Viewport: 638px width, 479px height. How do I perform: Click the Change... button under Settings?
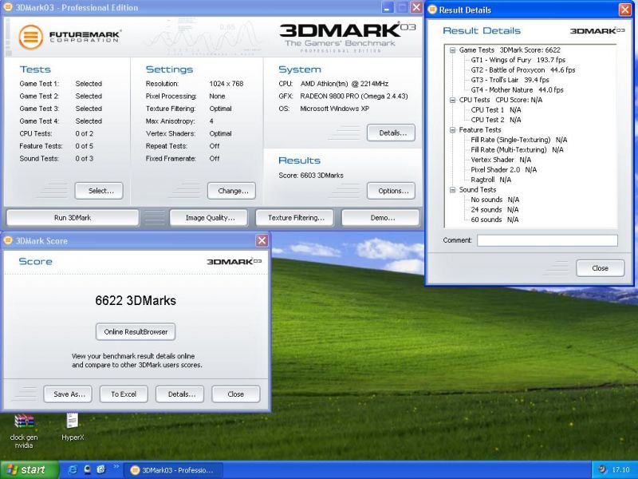(231, 191)
